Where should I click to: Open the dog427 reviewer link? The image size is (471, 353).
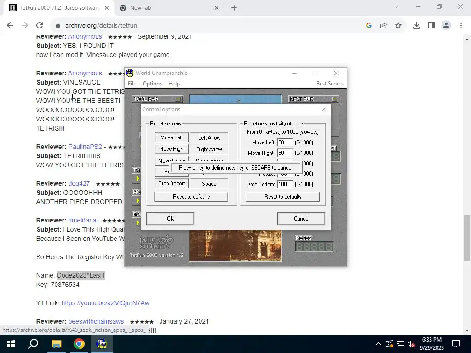point(79,183)
